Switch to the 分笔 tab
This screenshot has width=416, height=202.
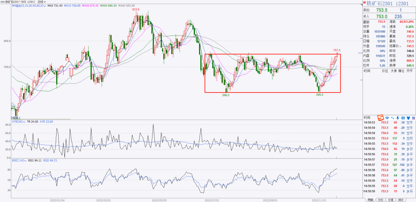point(390,200)
